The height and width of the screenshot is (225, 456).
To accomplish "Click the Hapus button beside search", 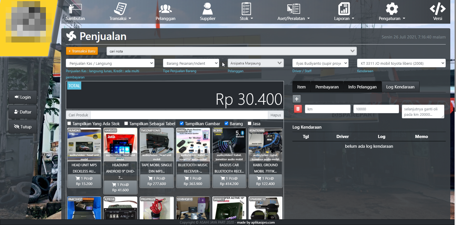I will [276, 115].
